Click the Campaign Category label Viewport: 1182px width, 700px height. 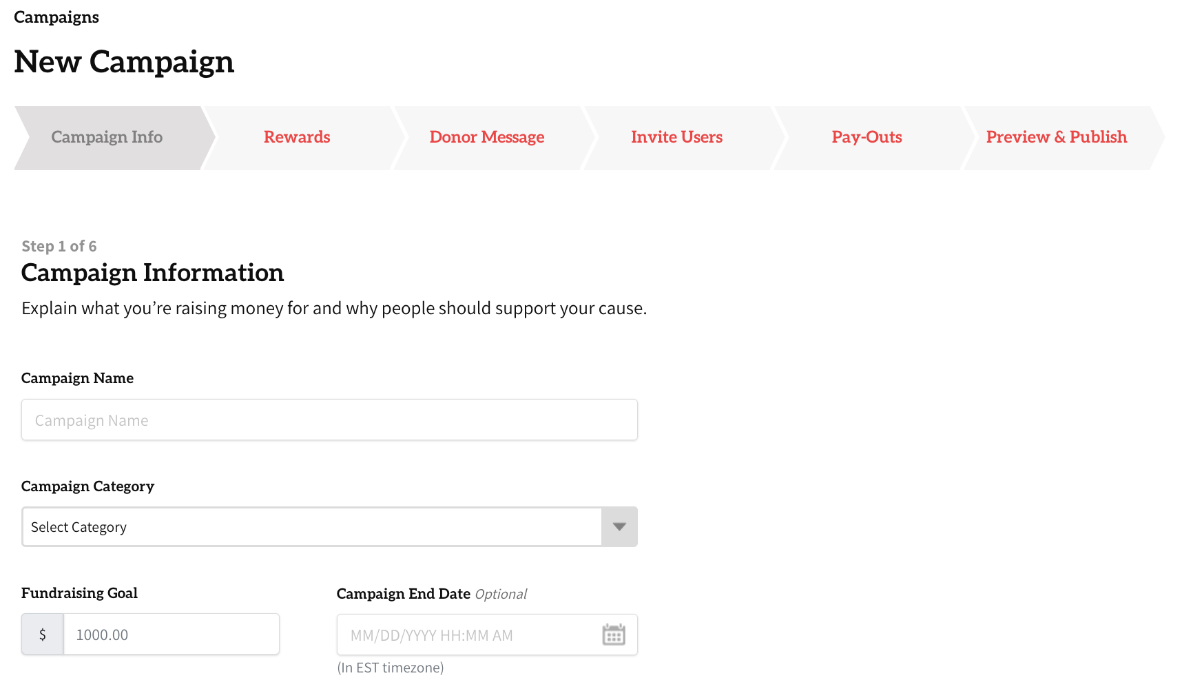(87, 486)
